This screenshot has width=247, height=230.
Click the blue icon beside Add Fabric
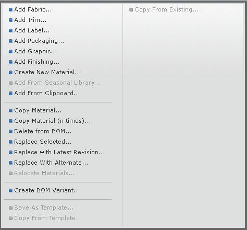tap(10, 9)
